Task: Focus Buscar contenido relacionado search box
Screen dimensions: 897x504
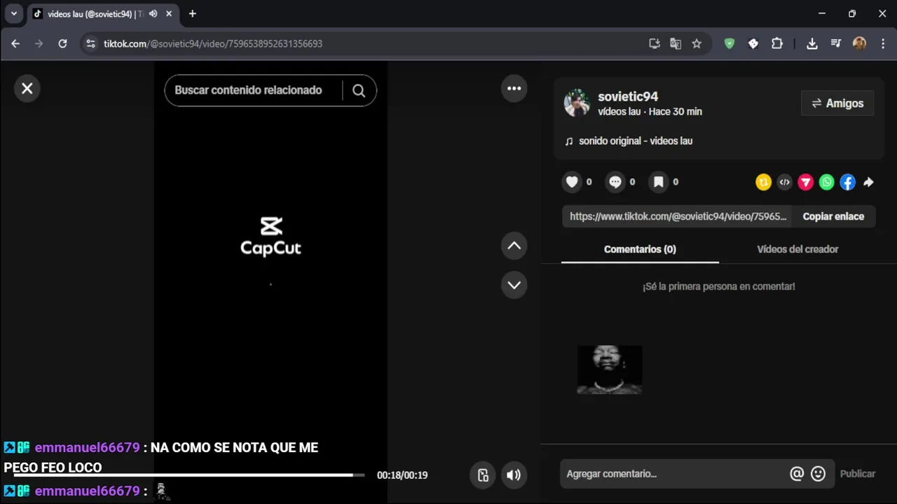Action: click(254, 90)
